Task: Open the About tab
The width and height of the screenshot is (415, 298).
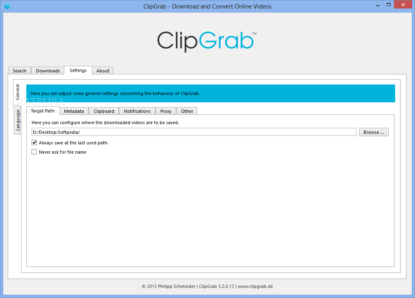Action: tap(103, 71)
